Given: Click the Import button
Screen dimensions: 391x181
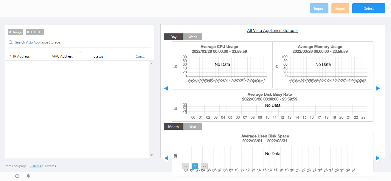Looking at the screenshot, I should click(319, 9).
